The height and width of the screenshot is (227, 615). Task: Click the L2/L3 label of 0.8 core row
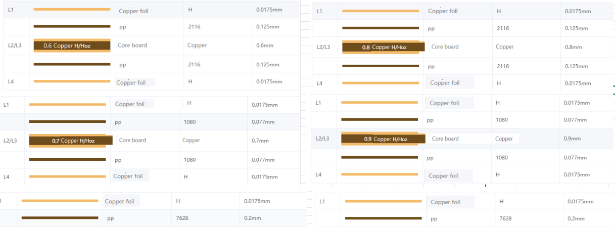tap(323, 47)
